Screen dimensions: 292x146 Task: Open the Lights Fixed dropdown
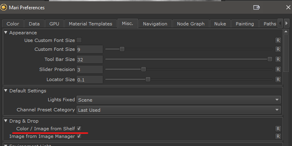[x=179, y=100]
